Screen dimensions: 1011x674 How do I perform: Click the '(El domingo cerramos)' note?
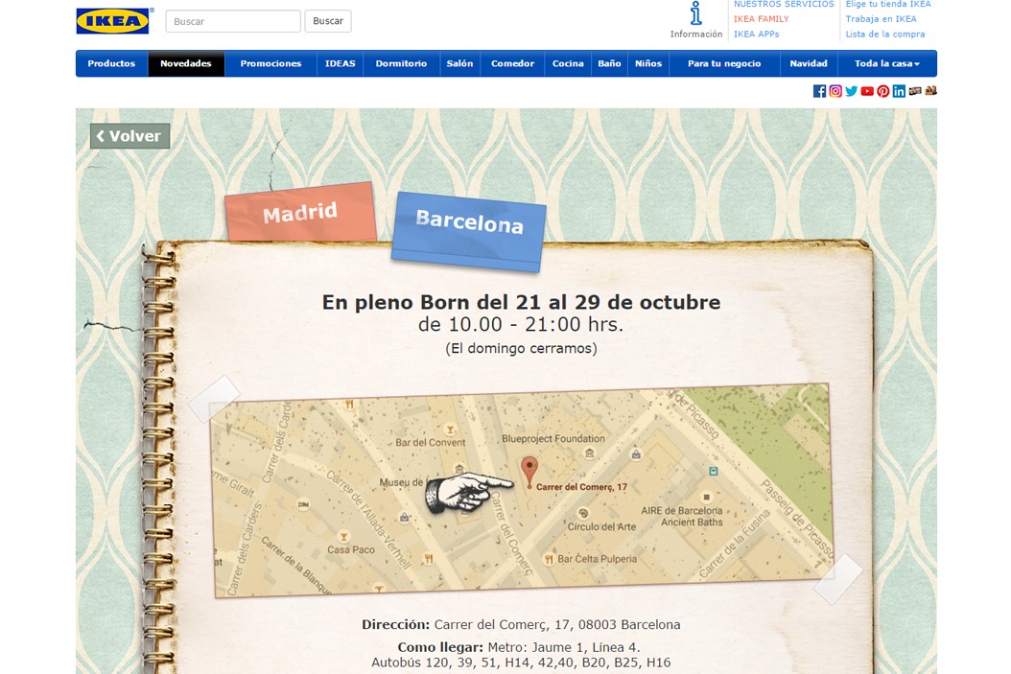[x=521, y=349]
